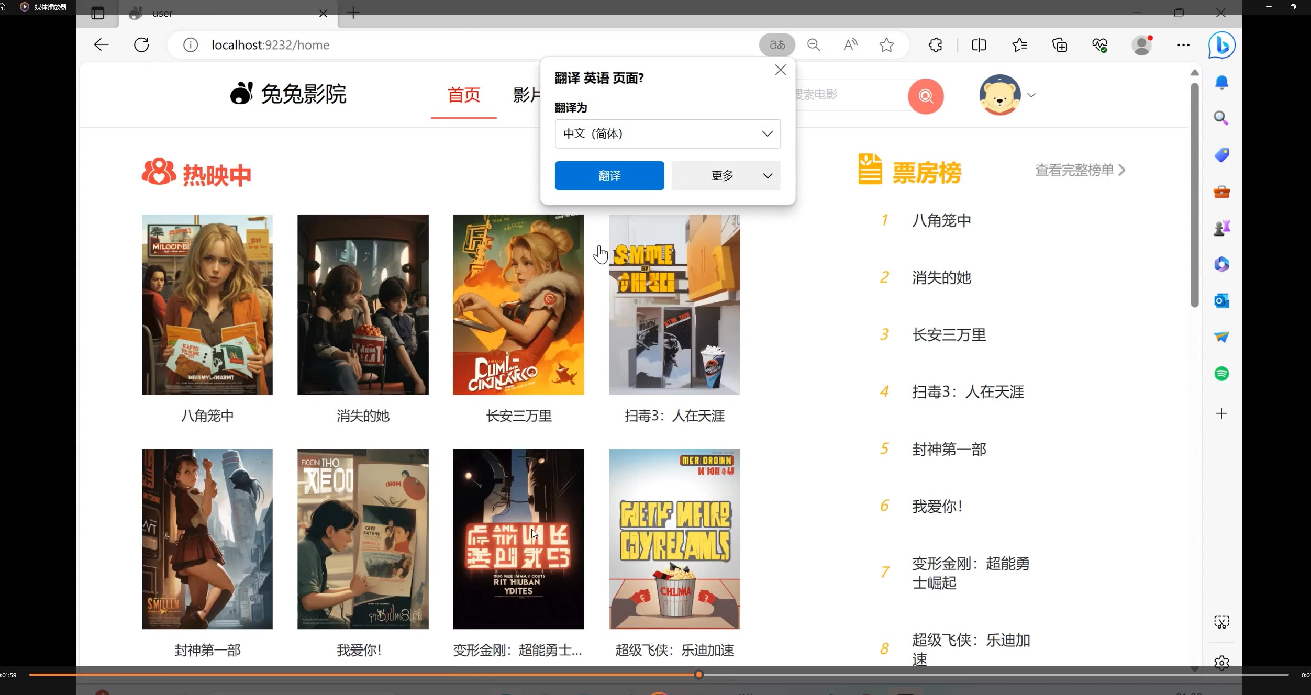Click the media player progress slider handle
This screenshot has width=1311, height=695.
click(x=698, y=675)
